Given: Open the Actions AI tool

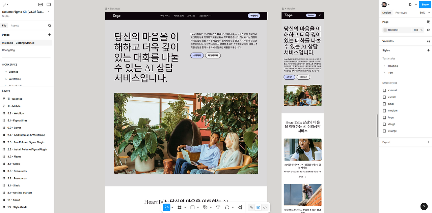Looking at the screenshot, I should (240, 207).
